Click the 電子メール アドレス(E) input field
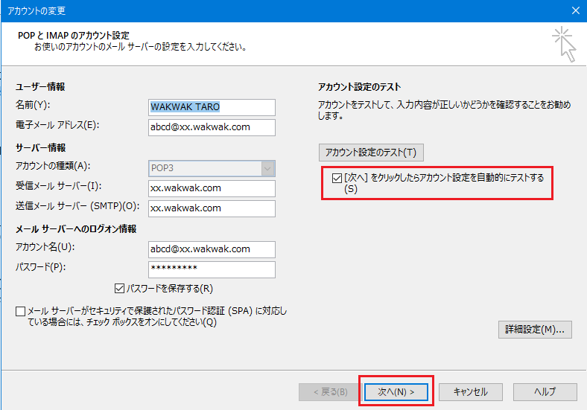 click(x=212, y=127)
